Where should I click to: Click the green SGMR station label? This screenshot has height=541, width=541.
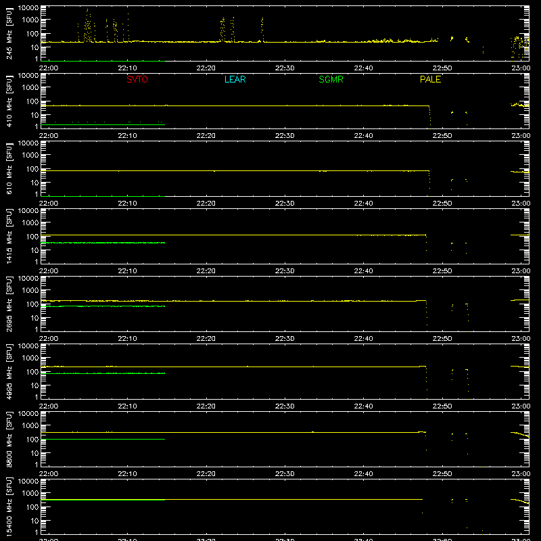pyautogui.click(x=331, y=79)
